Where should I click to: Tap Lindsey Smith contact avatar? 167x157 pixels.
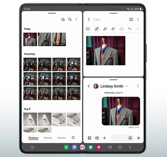pyautogui.click(x=96, y=86)
